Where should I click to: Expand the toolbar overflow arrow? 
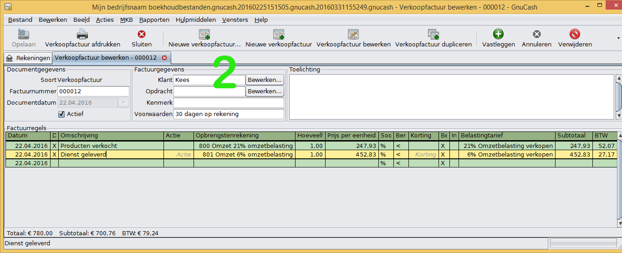point(618,38)
